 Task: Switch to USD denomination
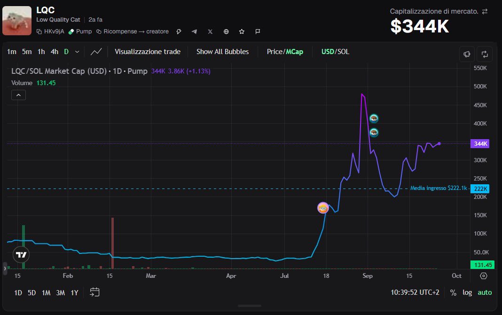pos(328,52)
